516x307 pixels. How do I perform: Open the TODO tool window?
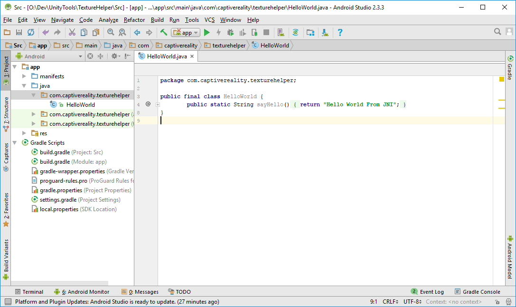[x=179, y=292]
